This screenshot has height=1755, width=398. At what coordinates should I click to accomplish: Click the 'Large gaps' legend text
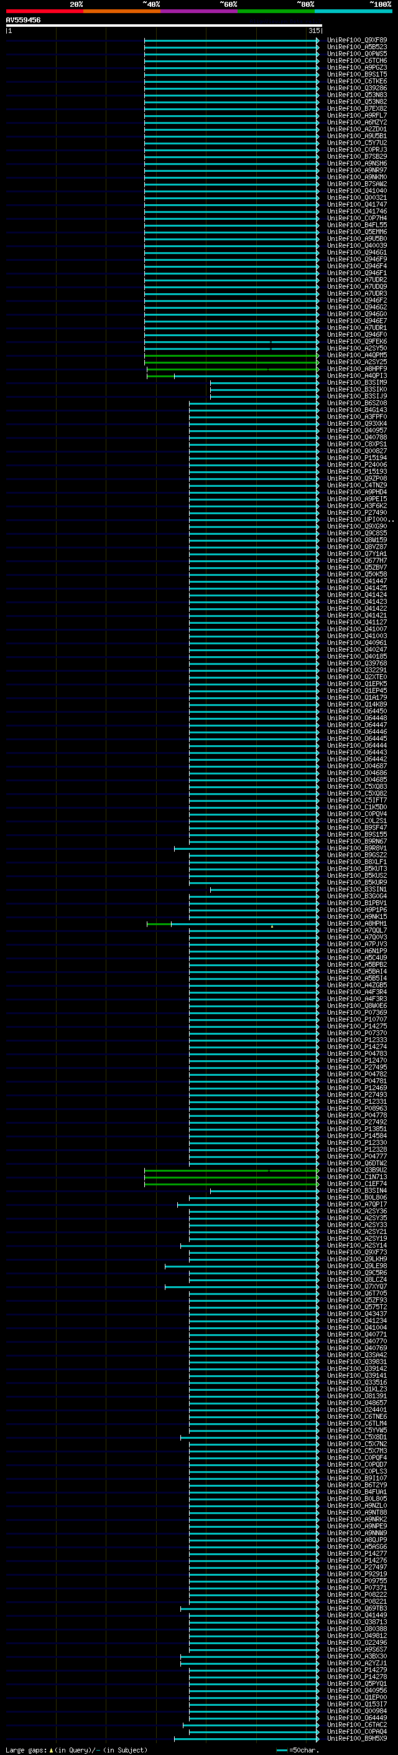(x=26, y=1750)
